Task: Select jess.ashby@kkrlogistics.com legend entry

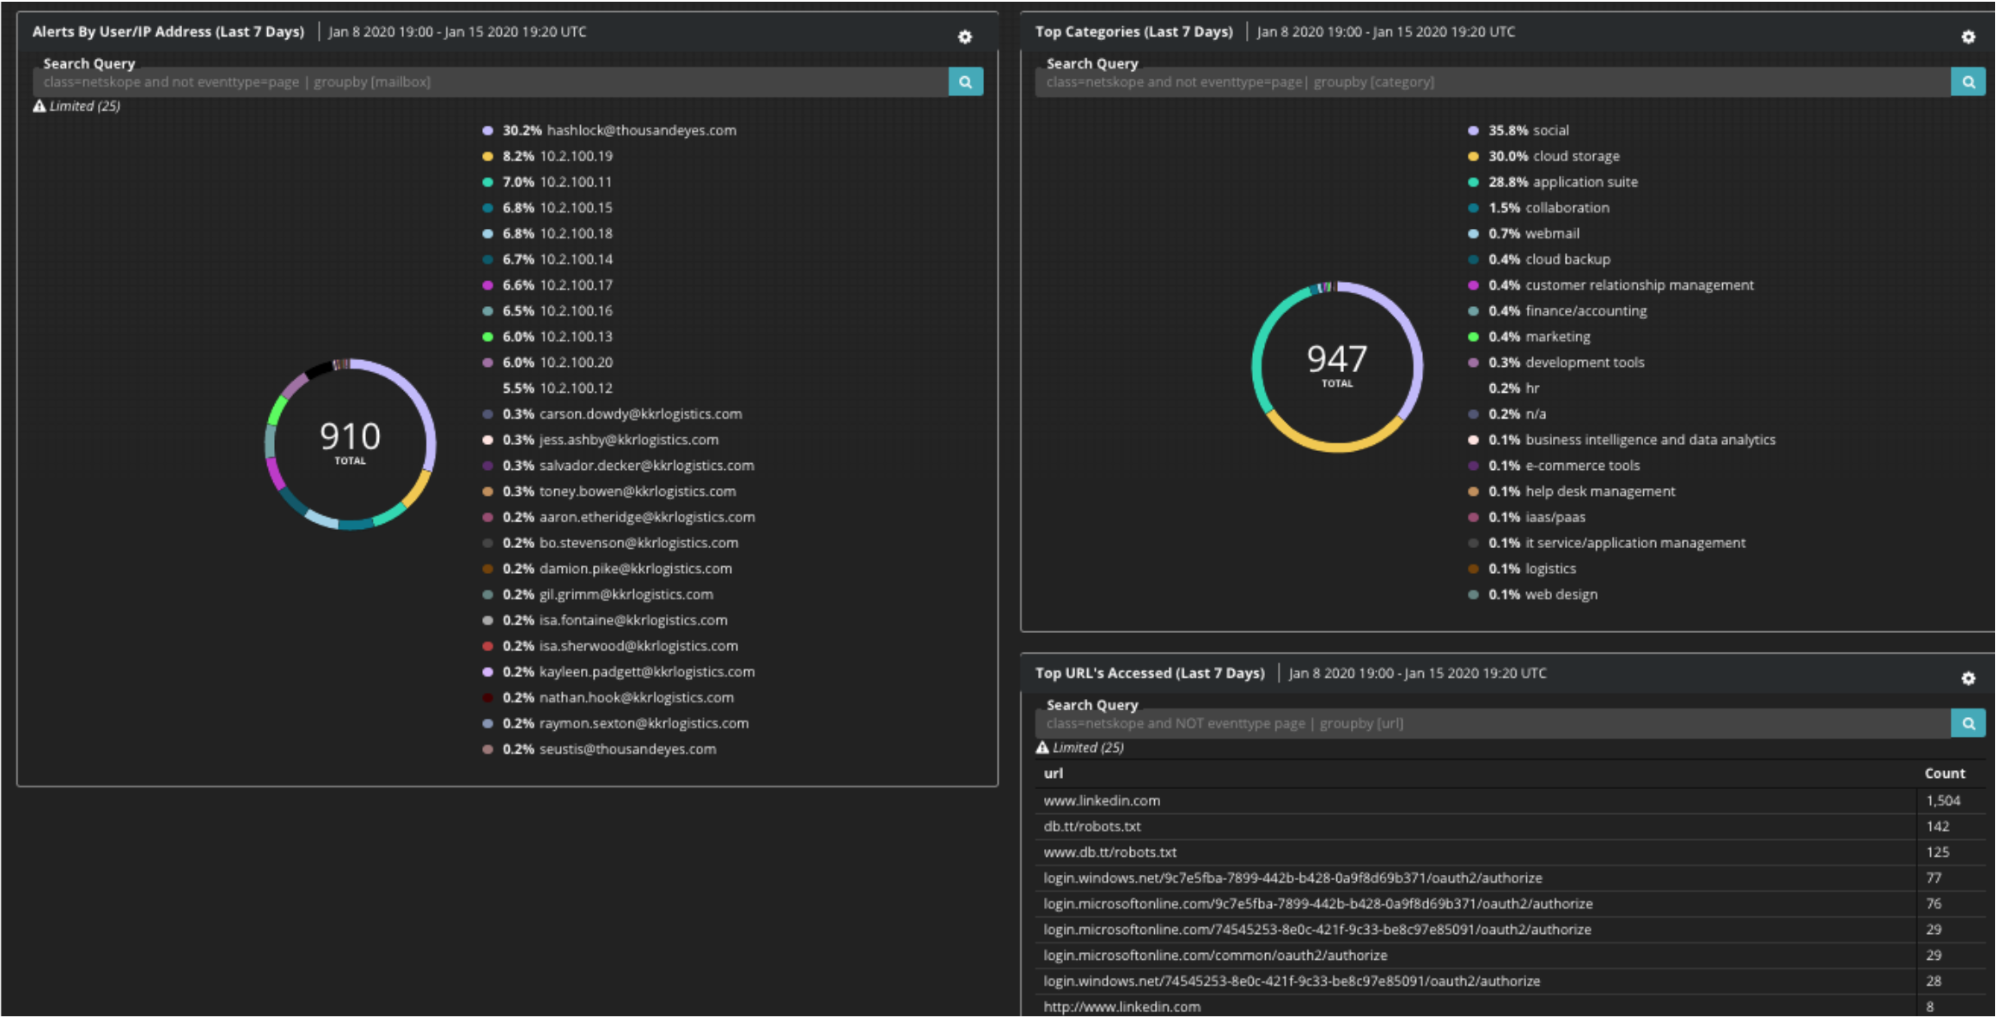Action: click(x=600, y=440)
